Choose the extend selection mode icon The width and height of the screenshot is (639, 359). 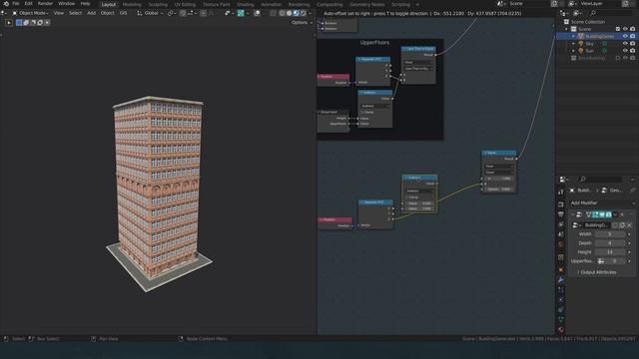click(x=26, y=22)
